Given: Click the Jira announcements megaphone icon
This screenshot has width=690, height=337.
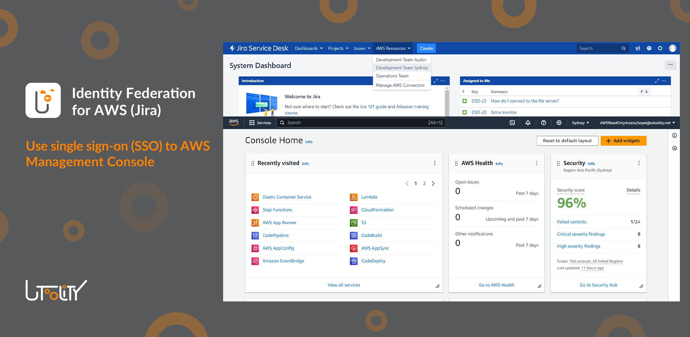Looking at the screenshot, I should [x=638, y=48].
